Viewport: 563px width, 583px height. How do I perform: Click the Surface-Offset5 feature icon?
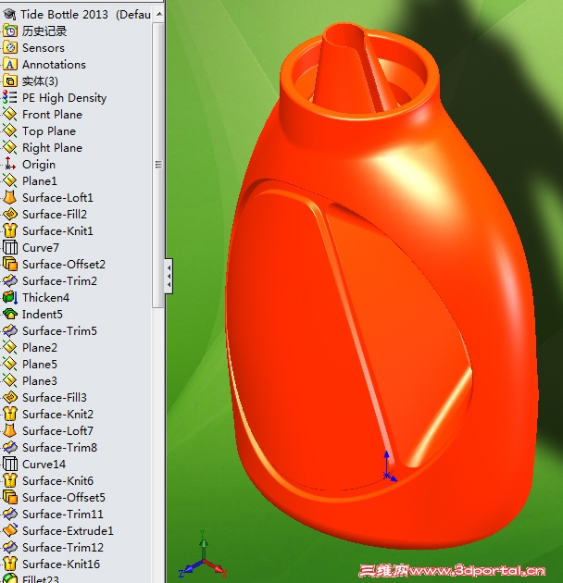click(9, 498)
